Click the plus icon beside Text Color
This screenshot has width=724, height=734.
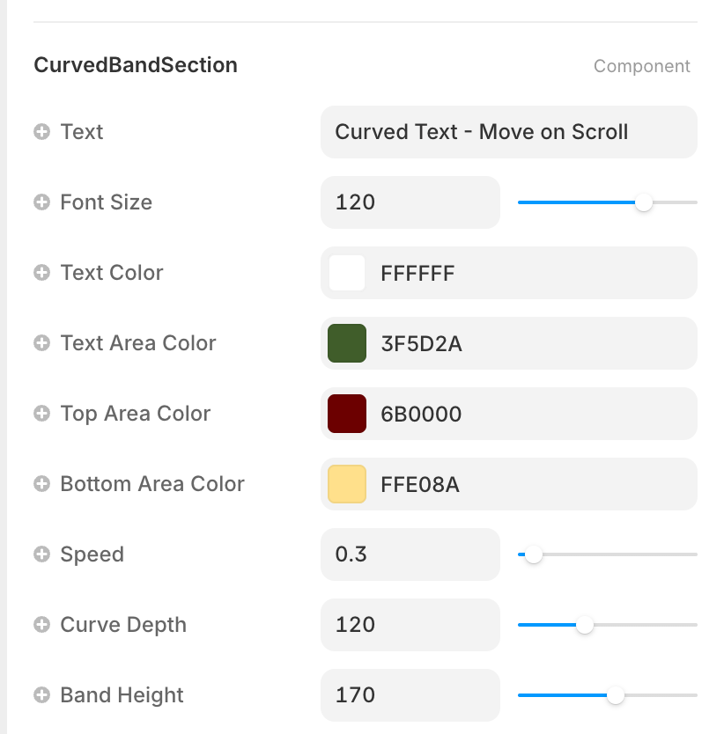41,273
